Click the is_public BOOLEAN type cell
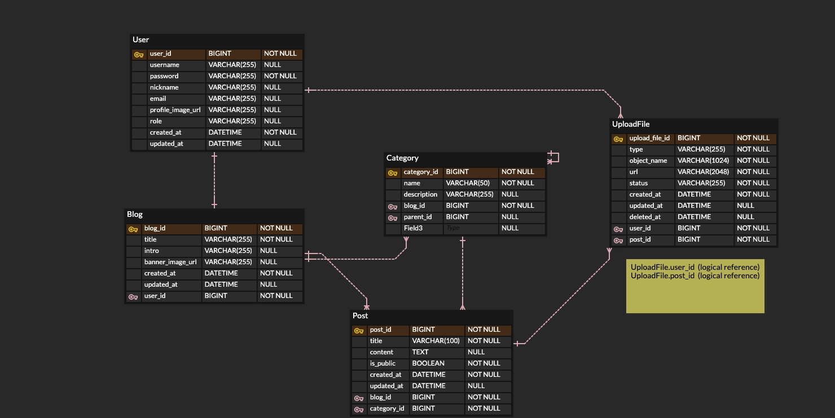This screenshot has height=418, width=835. (428, 363)
